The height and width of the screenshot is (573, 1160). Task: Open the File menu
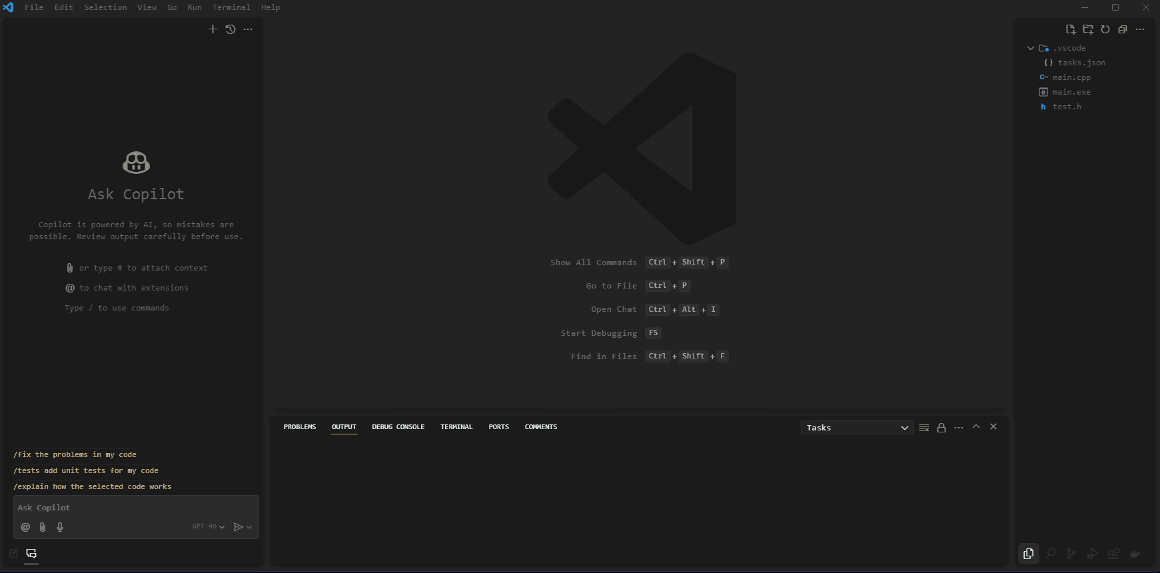click(x=34, y=7)
